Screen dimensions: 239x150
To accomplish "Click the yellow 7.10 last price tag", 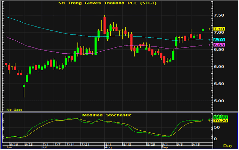I will click(x=218, y=29).
